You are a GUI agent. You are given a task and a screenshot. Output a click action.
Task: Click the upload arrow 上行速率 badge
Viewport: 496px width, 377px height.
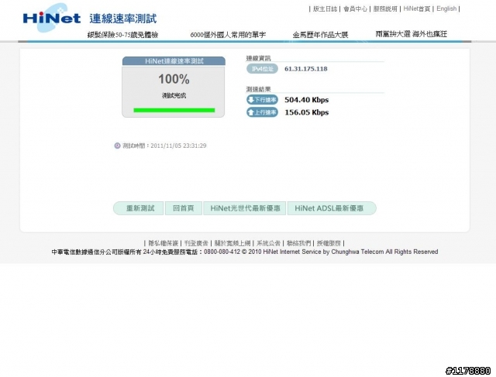pos(262,112)
